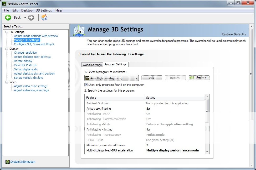Select Maximum pre-rendered frames row
The image size is (256, 170).
145,145
